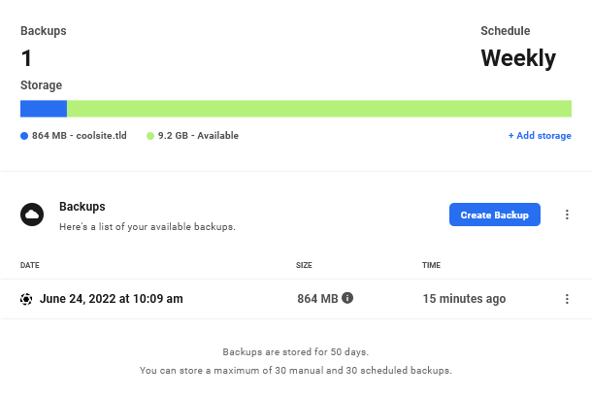
Task: Click the Backups count number 1
Action: click(x=26, y=58)
